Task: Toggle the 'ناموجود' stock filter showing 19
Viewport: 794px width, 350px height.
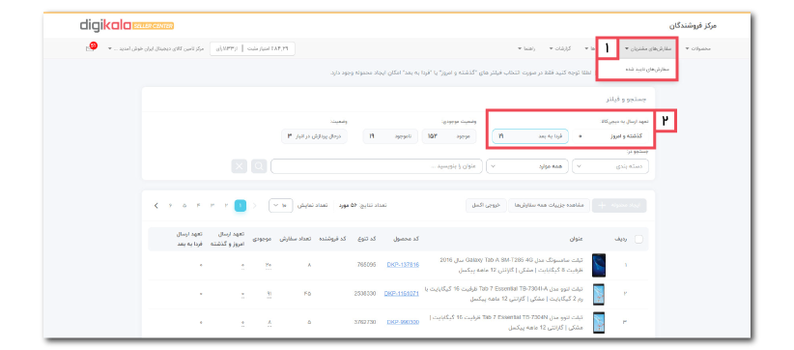Action: tap(390, 136)
